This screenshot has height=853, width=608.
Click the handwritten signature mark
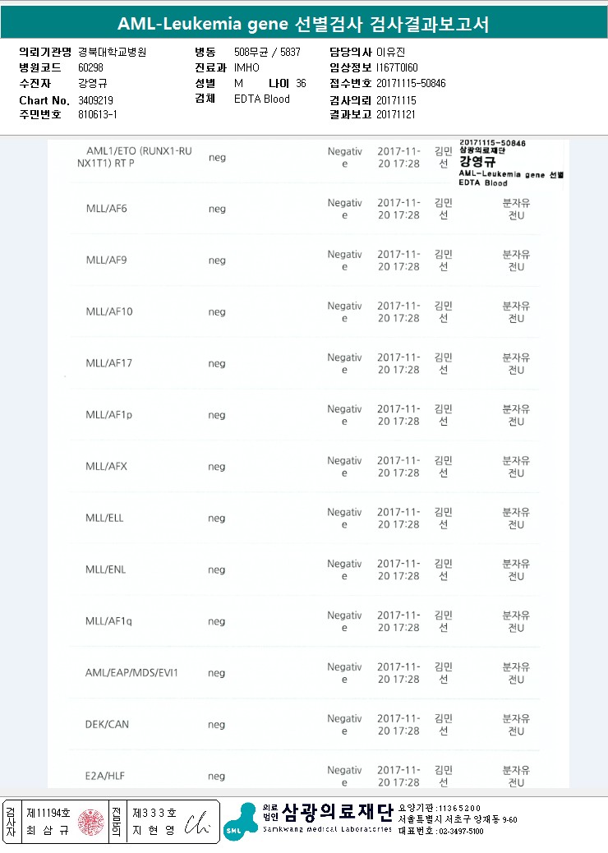point(197,822)
